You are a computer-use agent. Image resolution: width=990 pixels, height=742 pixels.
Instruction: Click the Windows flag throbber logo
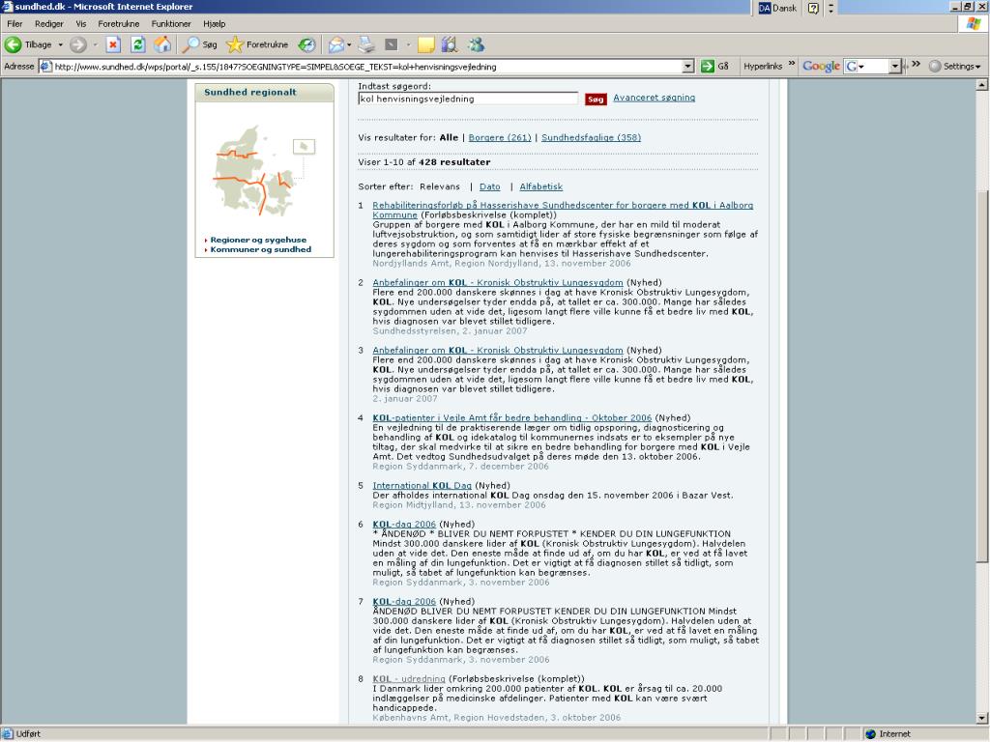coord(973,24)
